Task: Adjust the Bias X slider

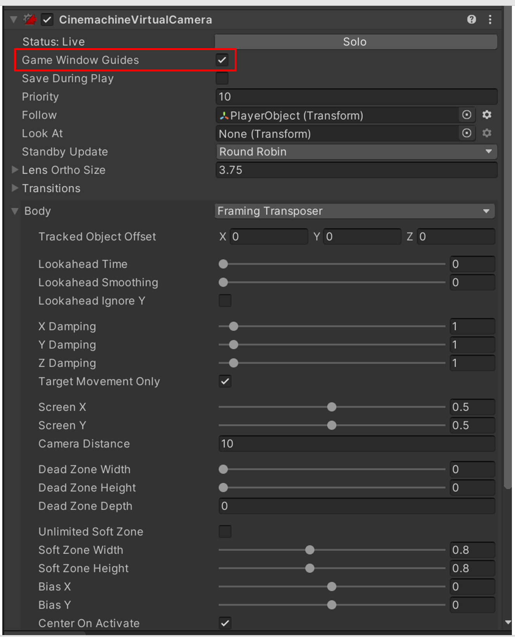Action: click(332, 587)
